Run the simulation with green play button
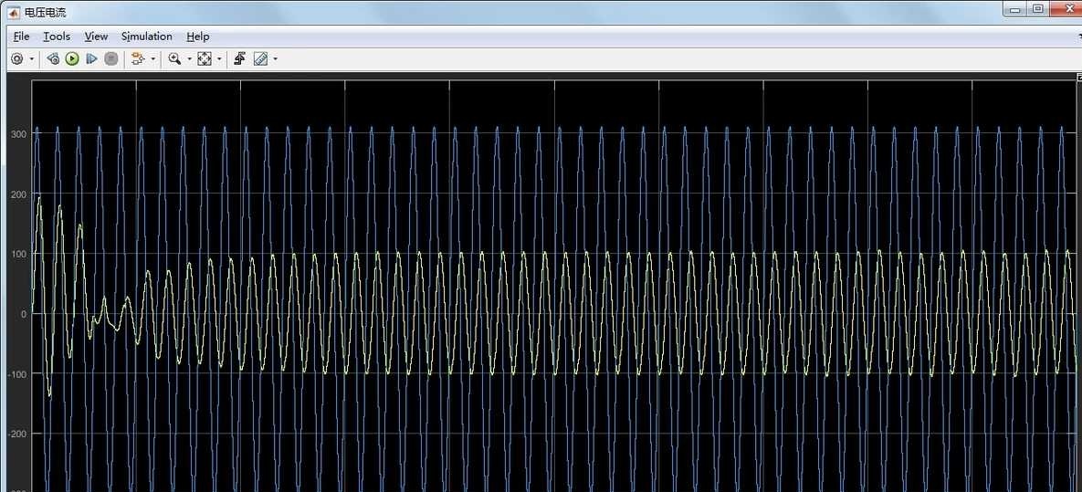This screenshot has height=492, width=1082. (x=72, y=59)
